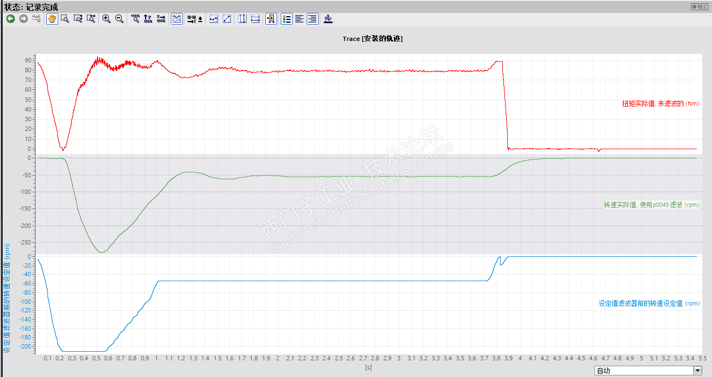Select the hand pan tool

click(x=52, y=19)
